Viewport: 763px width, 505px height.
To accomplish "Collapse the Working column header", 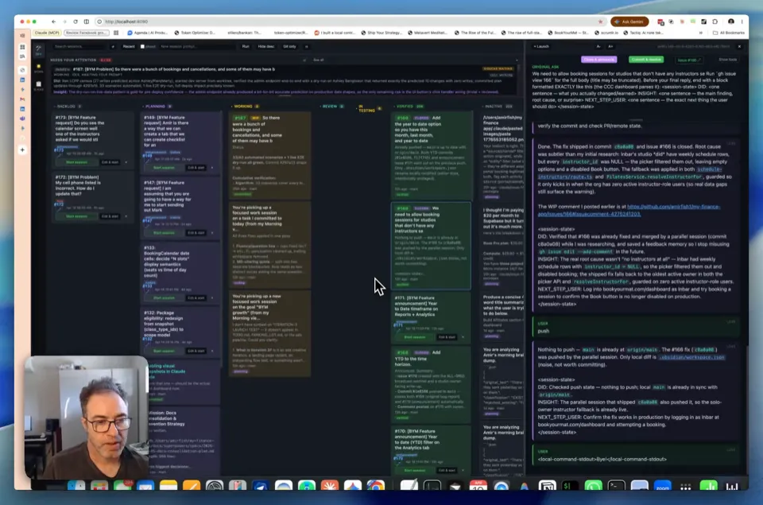I will click(246, 106).
